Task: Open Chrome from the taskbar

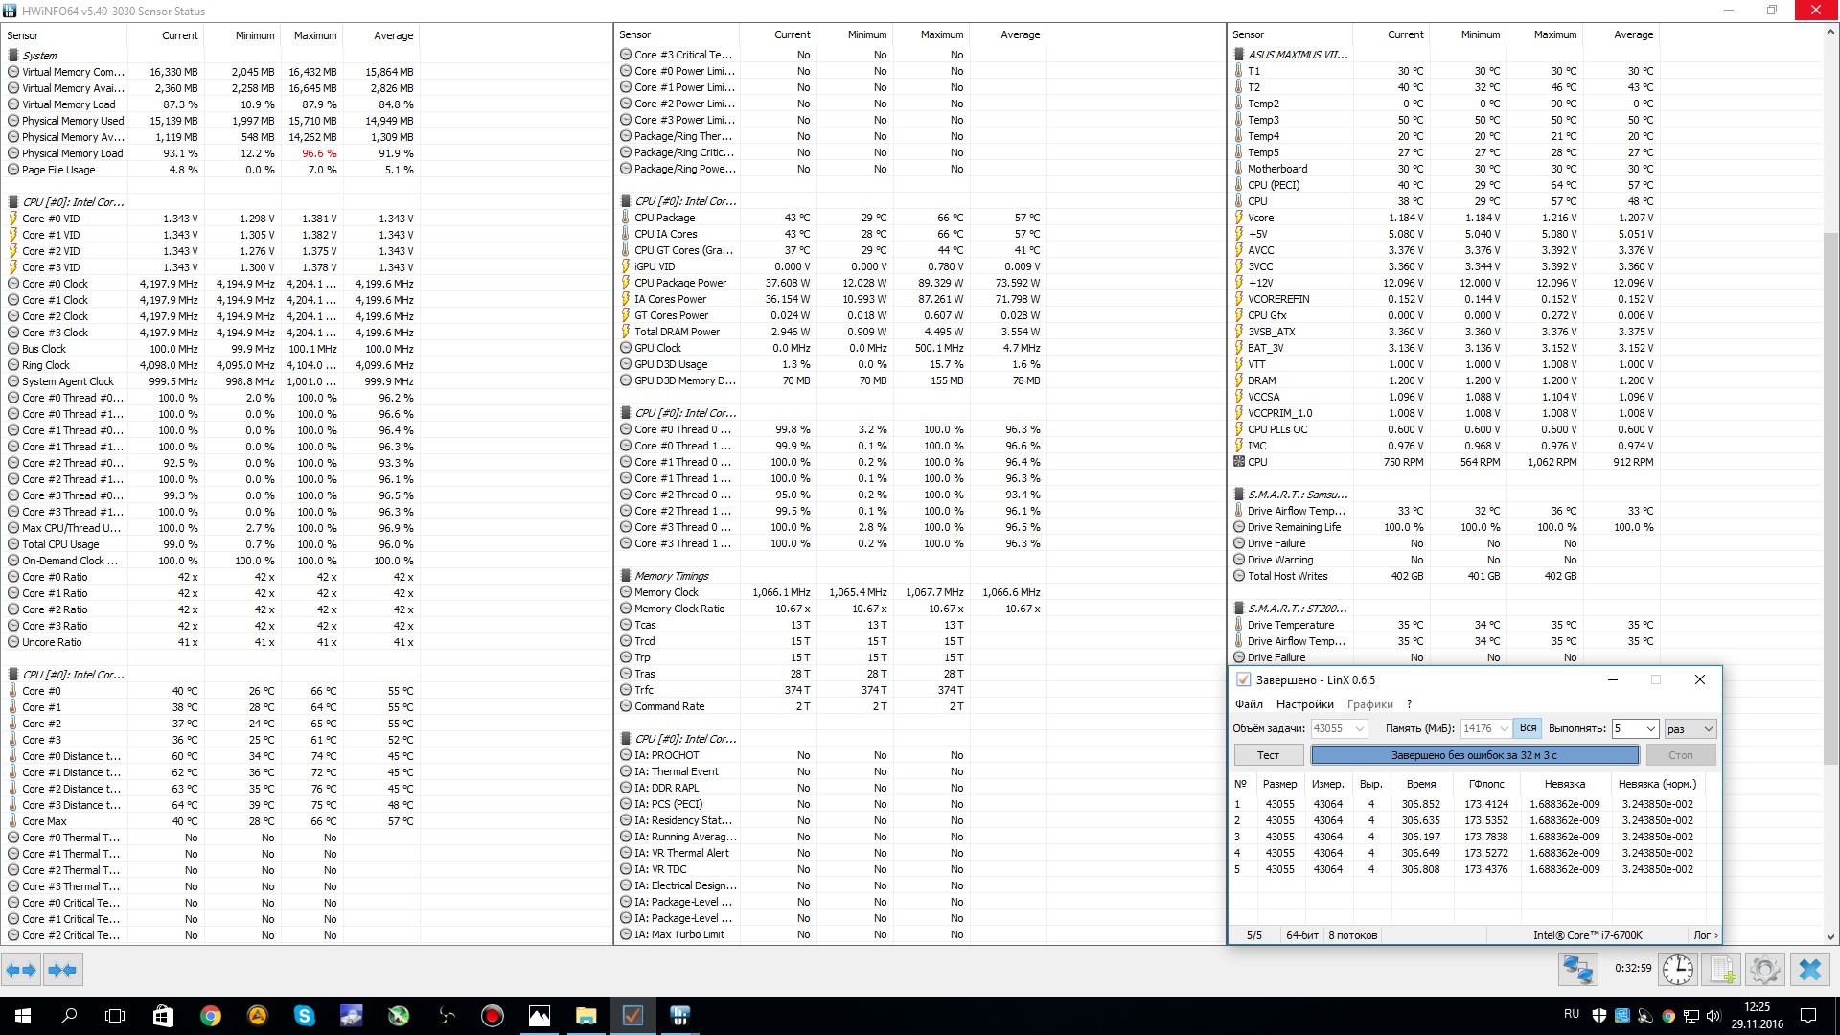Action: pos(210,1016)
